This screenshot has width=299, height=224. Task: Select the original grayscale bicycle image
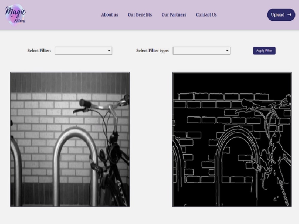[70, 139]
